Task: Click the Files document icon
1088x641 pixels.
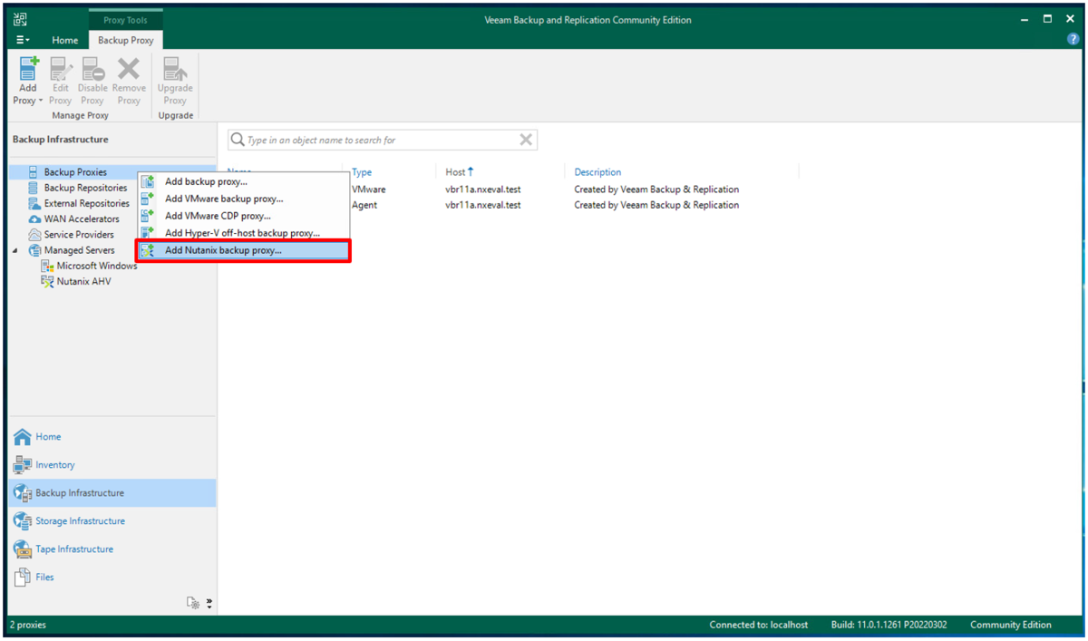Action: pos(22,578)
